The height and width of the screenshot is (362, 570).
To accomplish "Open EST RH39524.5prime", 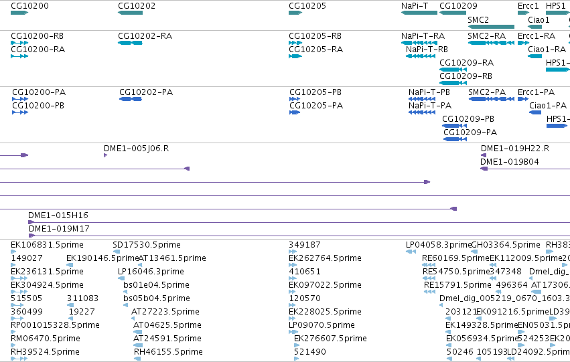I will click(x=19, y=359).
